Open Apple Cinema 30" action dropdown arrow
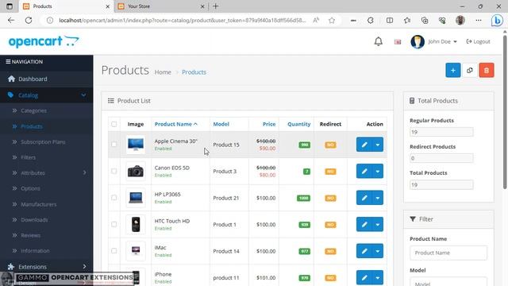The width and height of the screenshot is (508, 286). (378, 145)
